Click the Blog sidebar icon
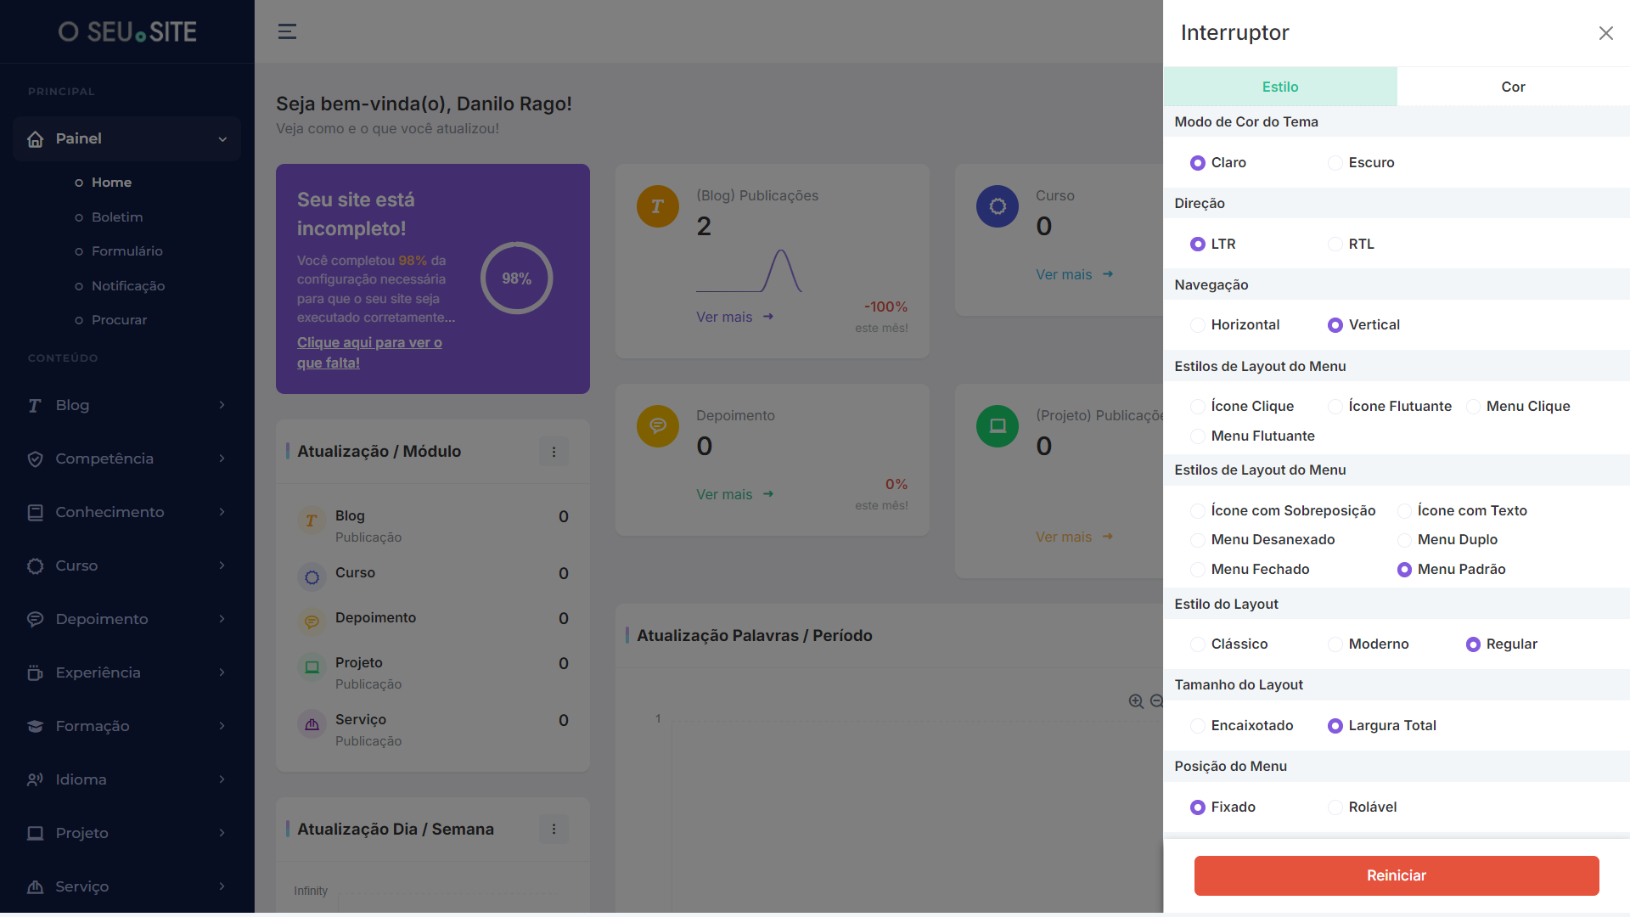Image resolution: width=1630 pixels, height=917 pixels. coord(35,405)
